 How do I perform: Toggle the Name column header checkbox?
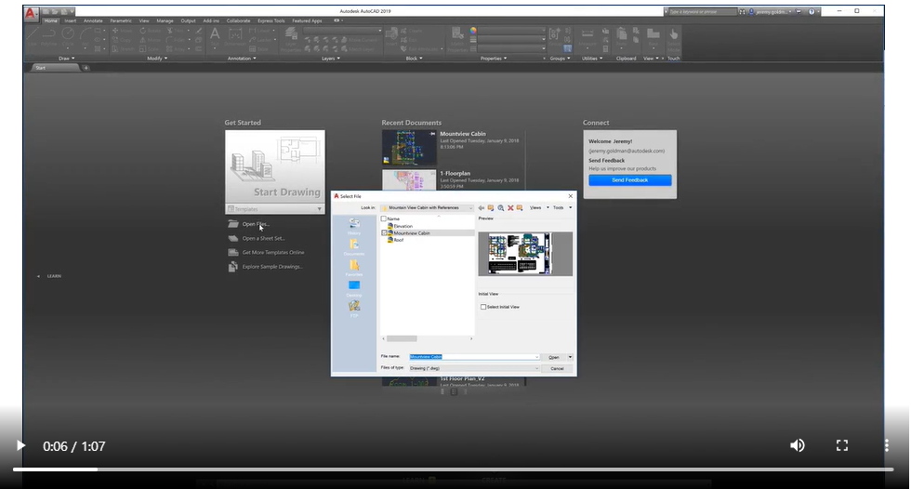(x=383, y=218)
